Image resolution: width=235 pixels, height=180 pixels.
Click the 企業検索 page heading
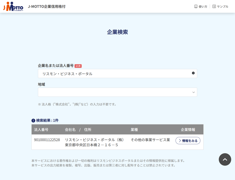[117, 32]
